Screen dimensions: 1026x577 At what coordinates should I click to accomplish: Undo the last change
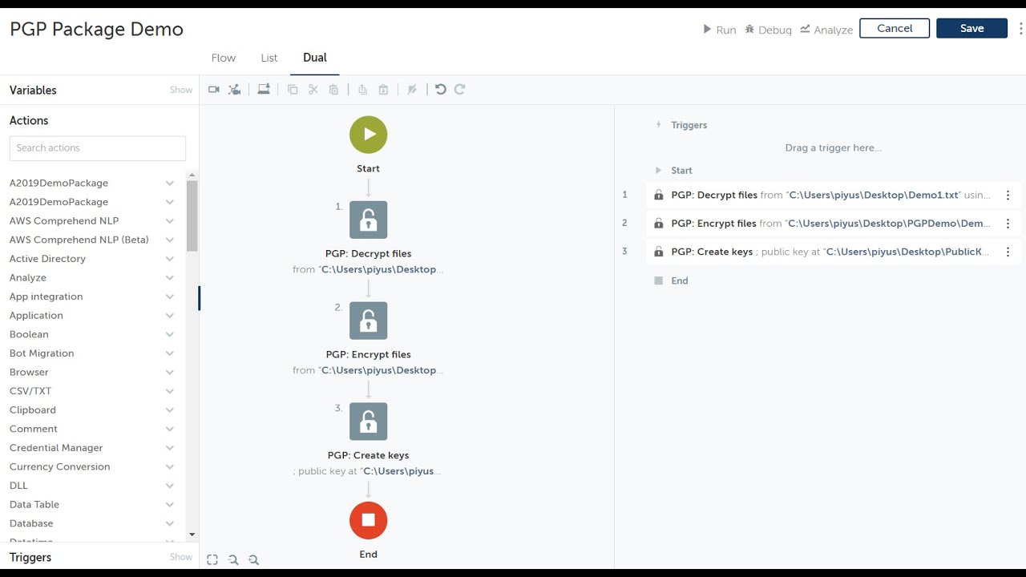[x=440, y=90]
